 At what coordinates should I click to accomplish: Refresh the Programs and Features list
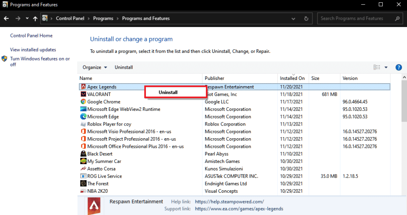point(306,18)
